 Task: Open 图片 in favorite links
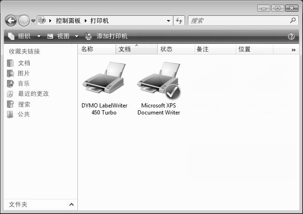24,73
